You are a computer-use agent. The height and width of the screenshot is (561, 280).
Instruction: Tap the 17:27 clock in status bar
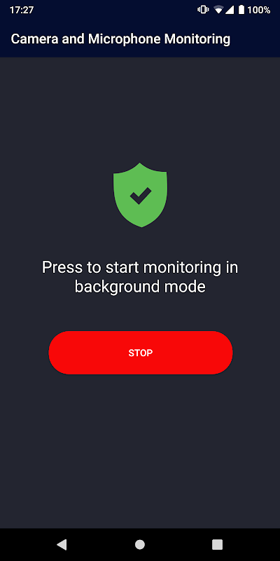(x=22, y=10)
